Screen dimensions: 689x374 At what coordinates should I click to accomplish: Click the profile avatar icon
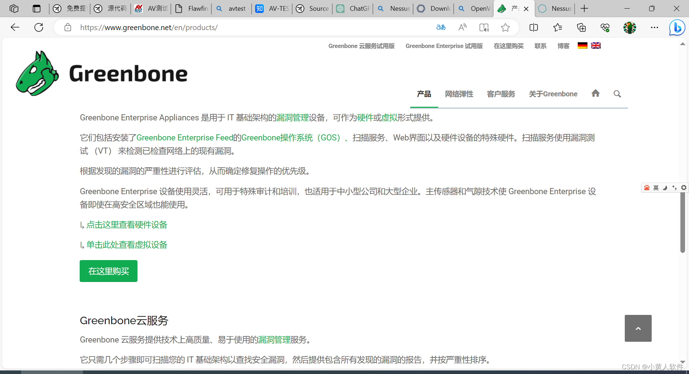coord(630,27)
